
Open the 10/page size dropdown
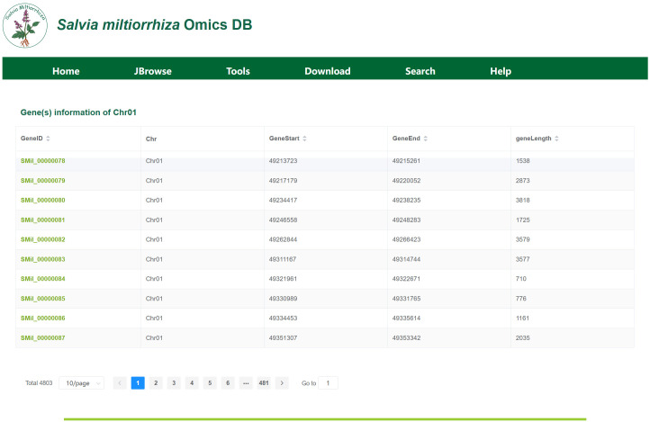pyautogui.click(x=82, y=383)
